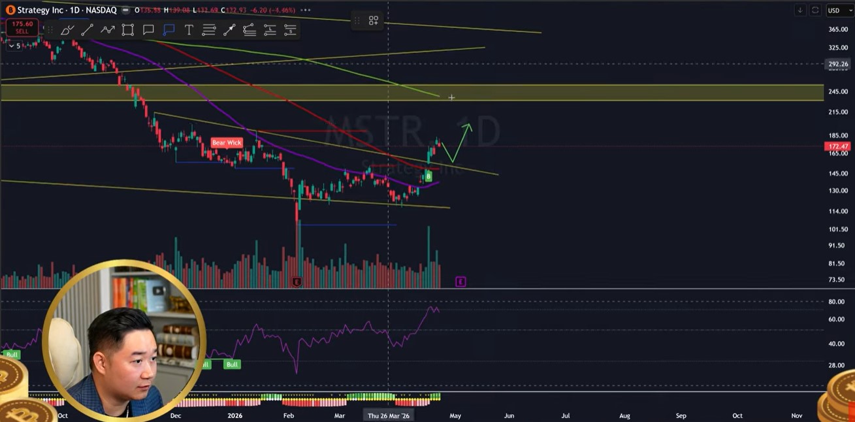Select the Brush drawing tool
The width and height of the screenshot is (855, 422).
[67, 30]
